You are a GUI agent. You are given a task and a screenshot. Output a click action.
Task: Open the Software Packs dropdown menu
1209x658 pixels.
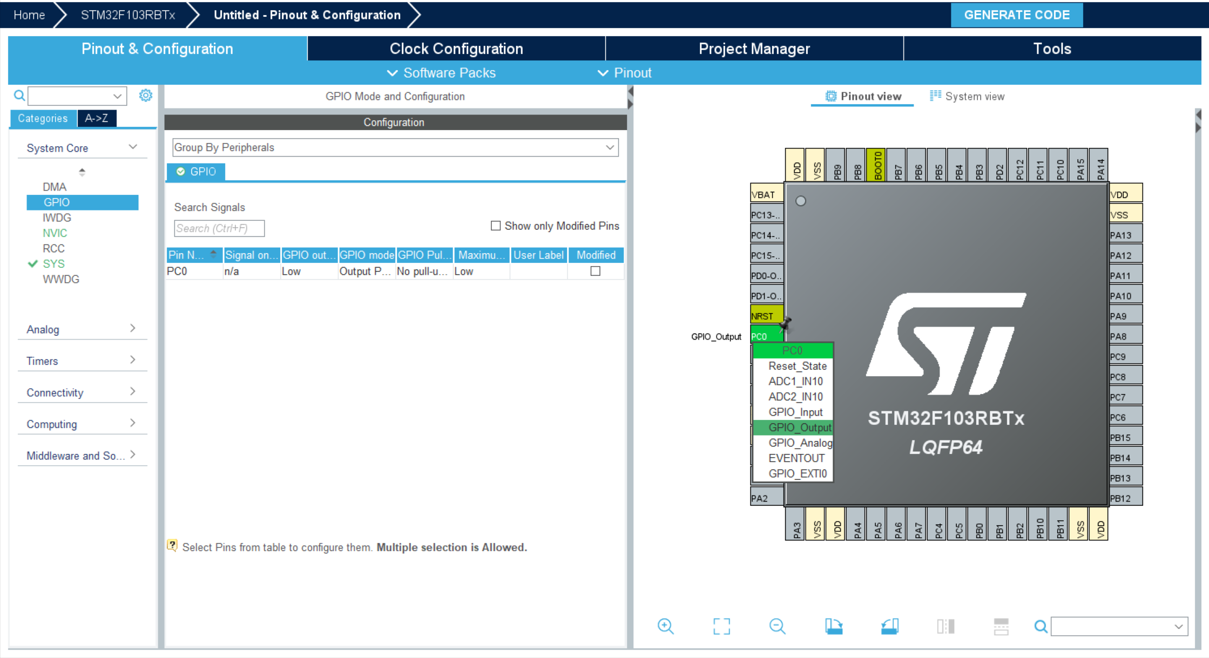[x=441, y=72]
